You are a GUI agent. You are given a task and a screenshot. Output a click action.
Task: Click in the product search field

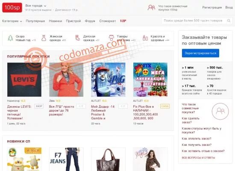[194, 21]
